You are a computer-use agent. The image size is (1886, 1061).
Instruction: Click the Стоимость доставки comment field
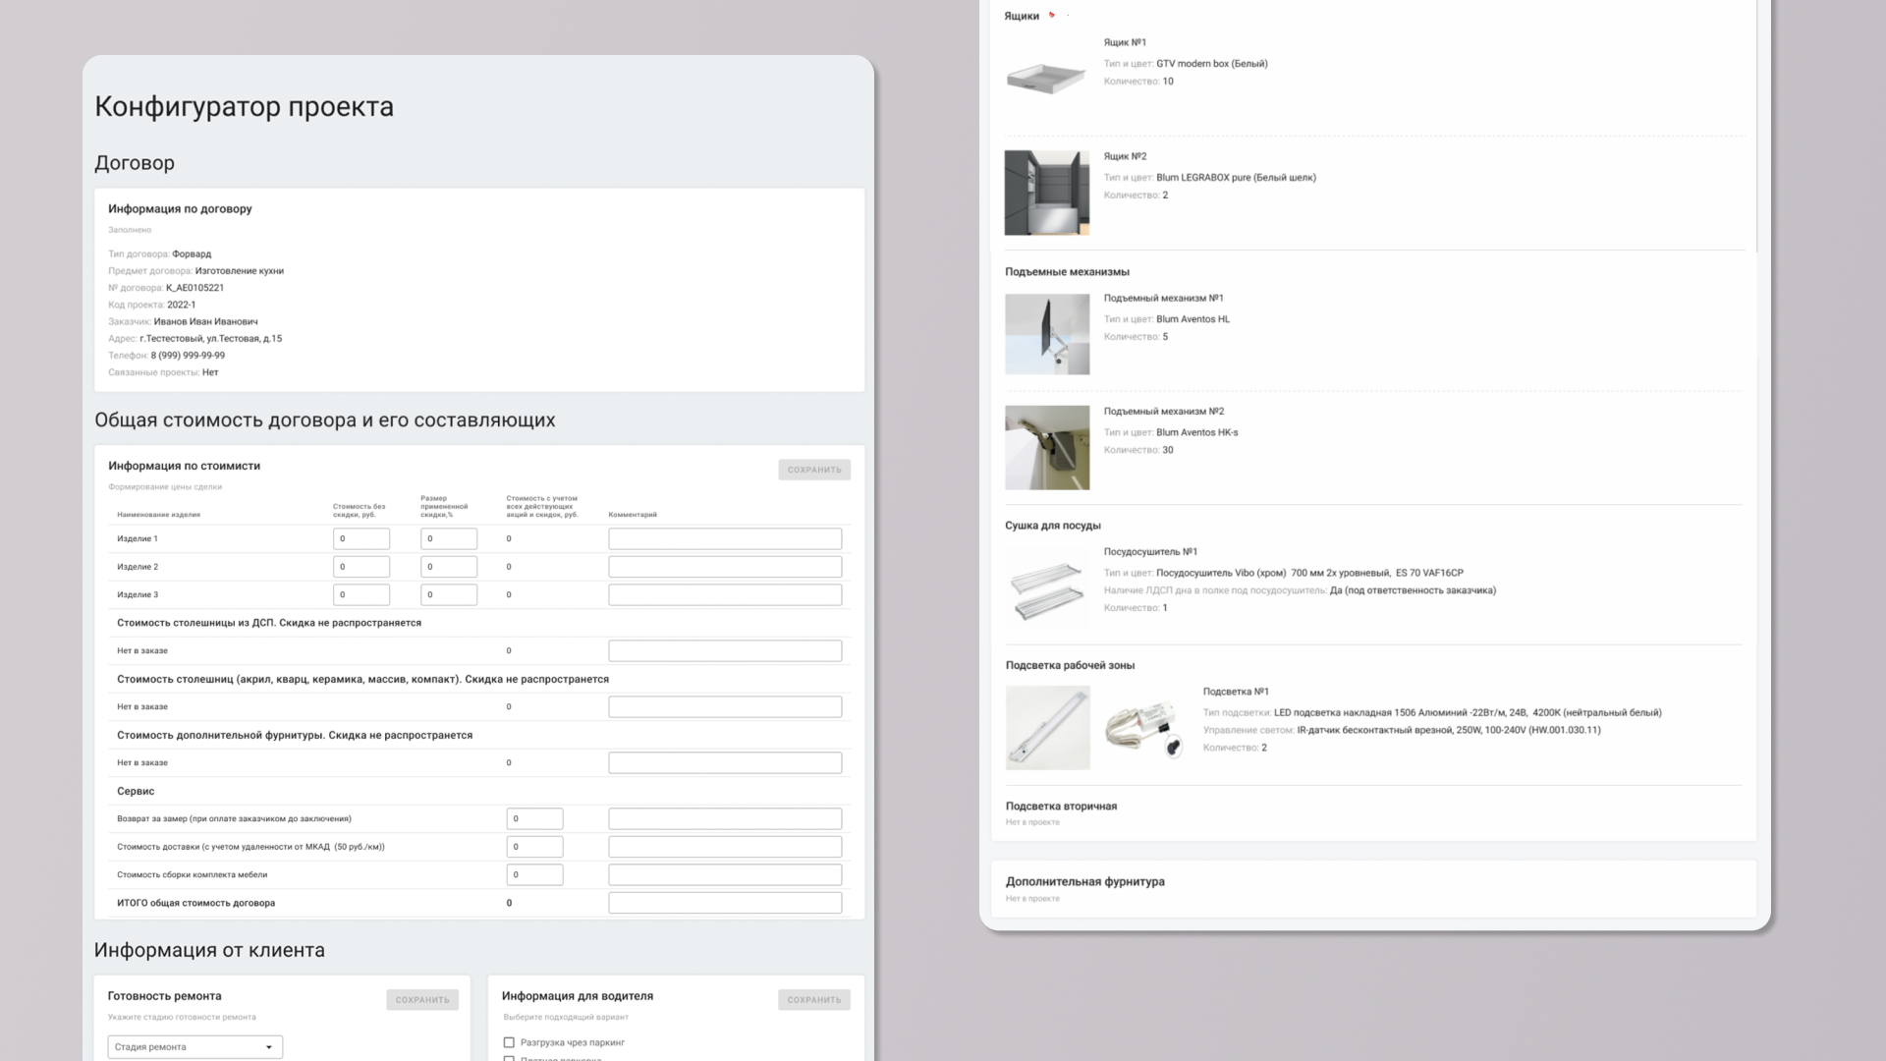pos(725,847)
